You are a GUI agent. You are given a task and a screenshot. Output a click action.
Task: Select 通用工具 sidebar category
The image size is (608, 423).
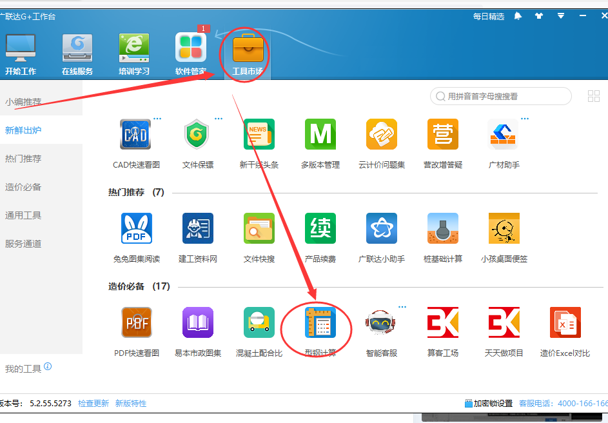[x=23, y=215]
